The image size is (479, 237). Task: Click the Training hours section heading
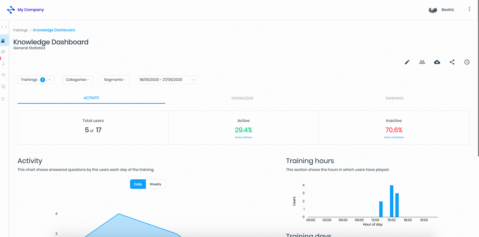[x=310, y=161]
